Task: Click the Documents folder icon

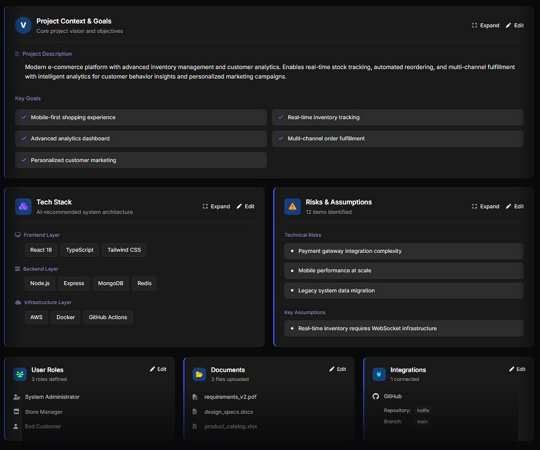Action: click(x=199, y=374)
